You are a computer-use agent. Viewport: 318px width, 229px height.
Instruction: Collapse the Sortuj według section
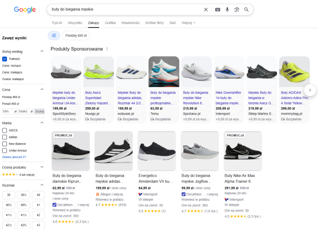42,51
